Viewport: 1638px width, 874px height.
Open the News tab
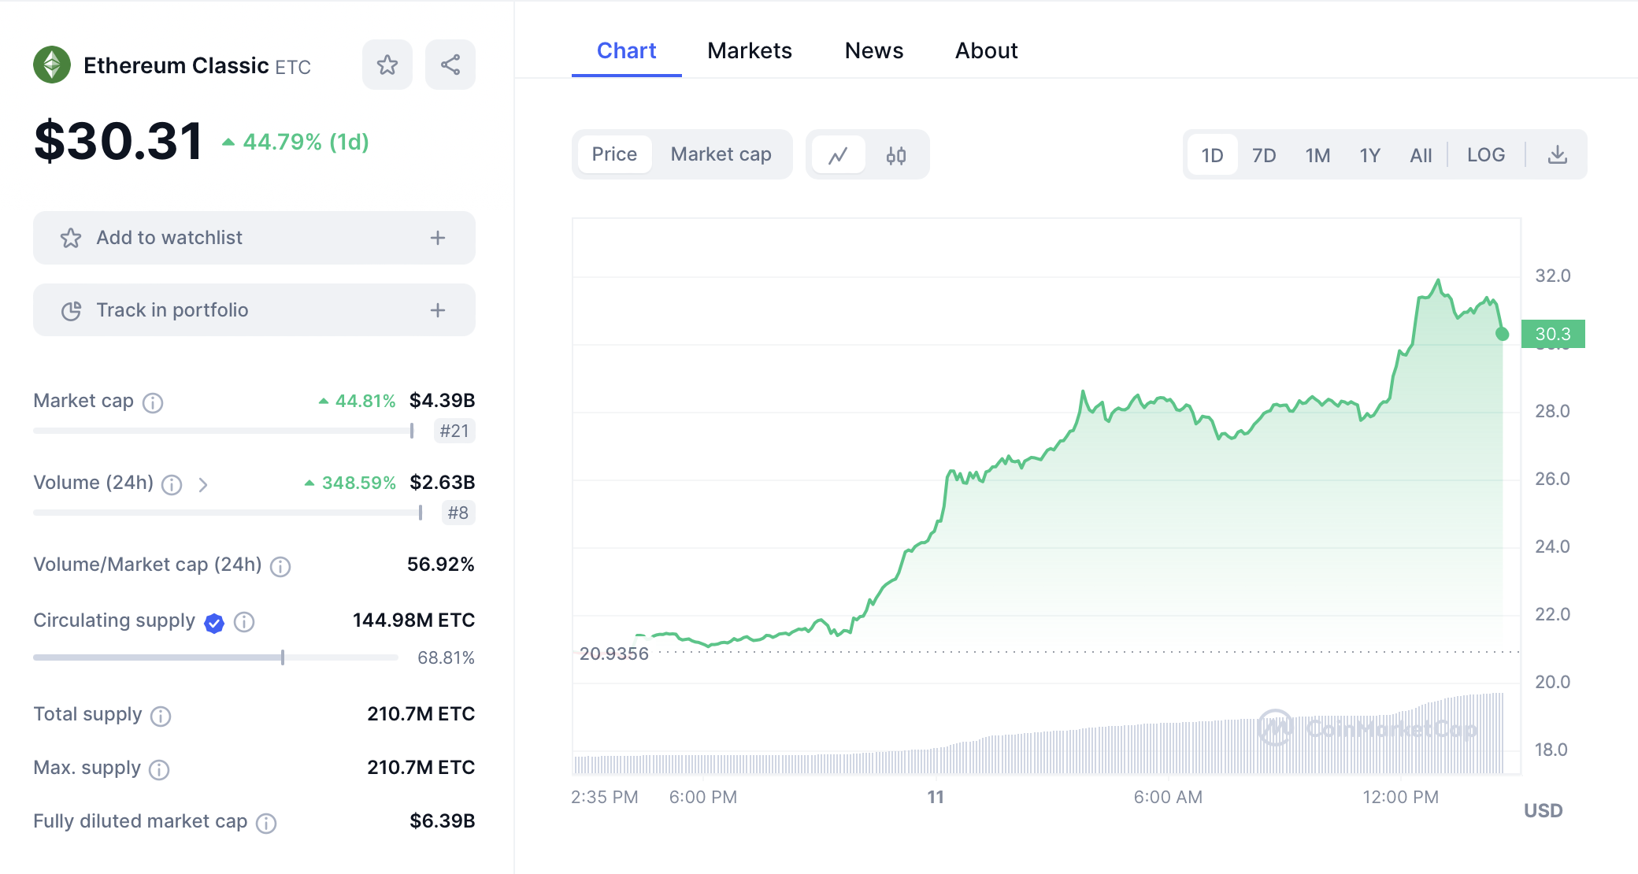(x=873, y=50)
